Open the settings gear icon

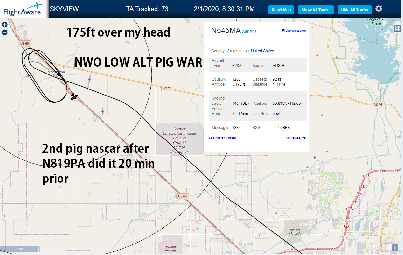point(379,9)
